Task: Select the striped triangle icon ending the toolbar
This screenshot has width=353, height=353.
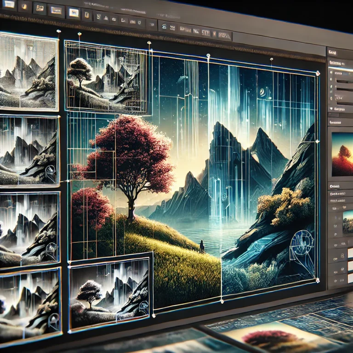Action: pyautogui.click(x=224, y=36)
